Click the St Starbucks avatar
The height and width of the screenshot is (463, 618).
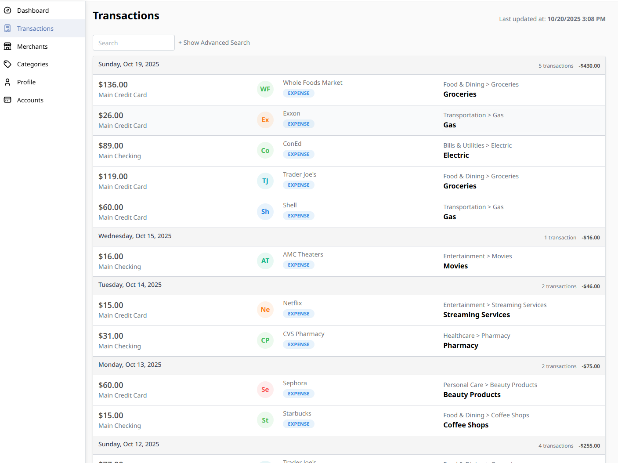(265, 420)
